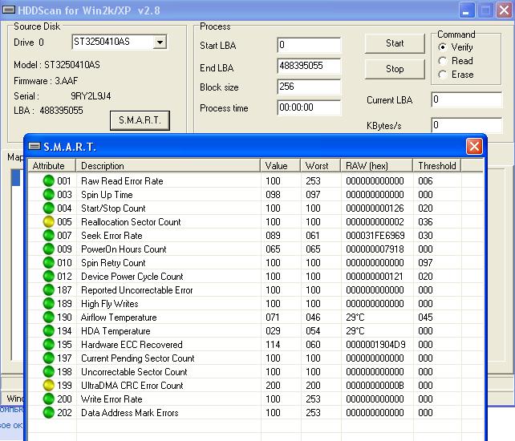515x441 pixels.
Task: Click the Process time field
Action: 309,107
